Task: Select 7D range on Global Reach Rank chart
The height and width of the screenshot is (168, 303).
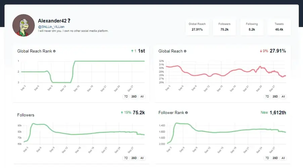Action: click(126, 96)
